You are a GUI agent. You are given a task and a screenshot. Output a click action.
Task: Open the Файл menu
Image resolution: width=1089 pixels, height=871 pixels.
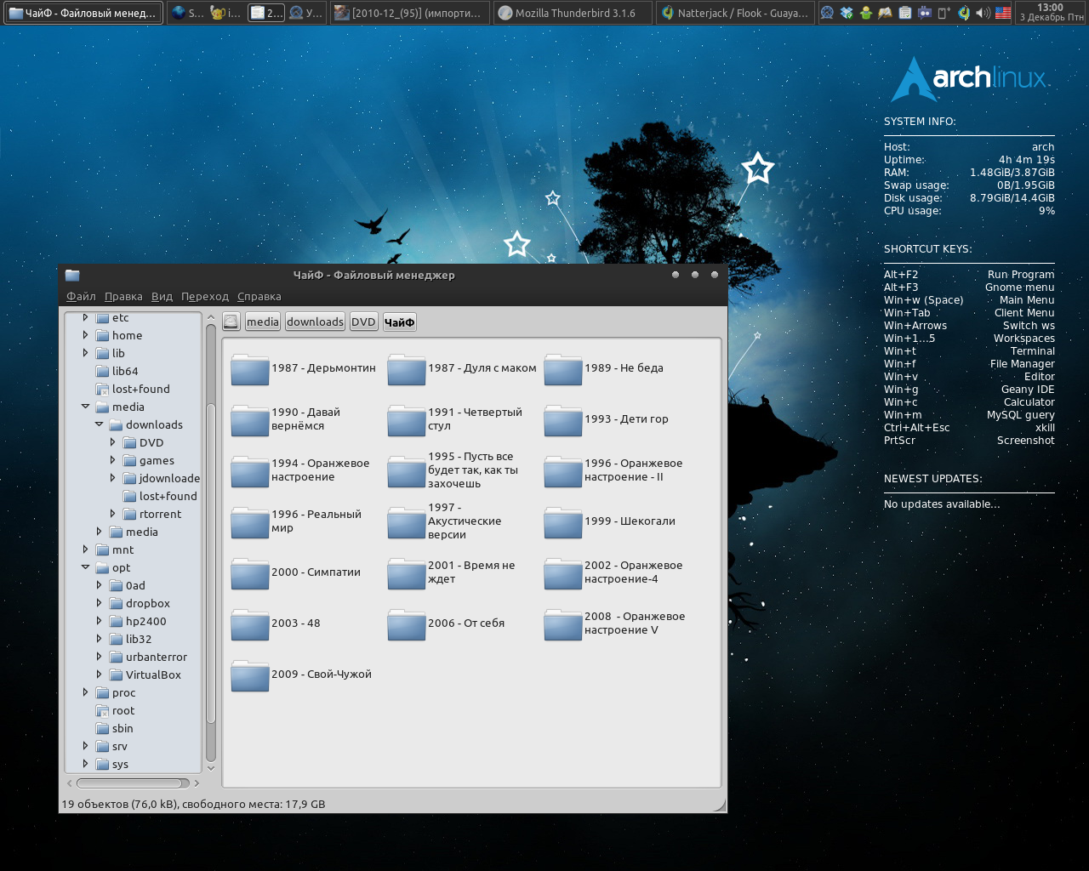81,297
